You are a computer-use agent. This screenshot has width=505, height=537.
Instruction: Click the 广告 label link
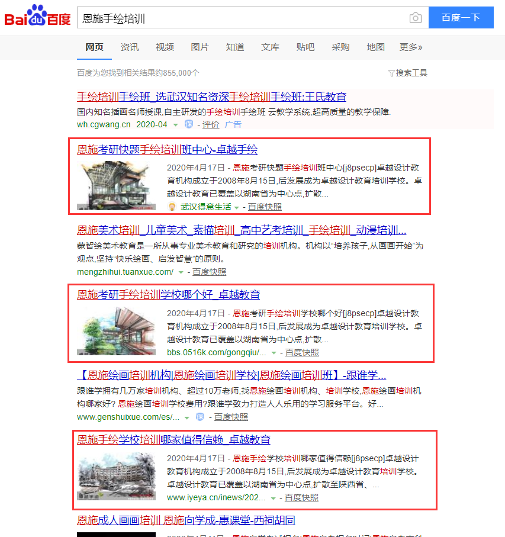point(233,124)
